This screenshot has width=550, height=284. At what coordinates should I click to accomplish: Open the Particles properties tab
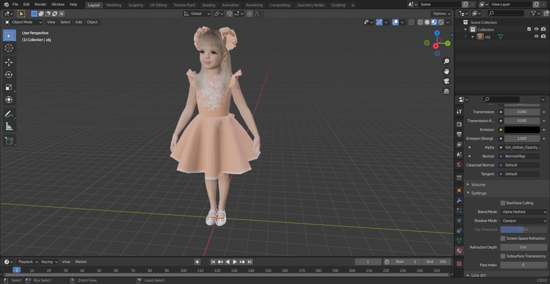[x=459, y=210]
